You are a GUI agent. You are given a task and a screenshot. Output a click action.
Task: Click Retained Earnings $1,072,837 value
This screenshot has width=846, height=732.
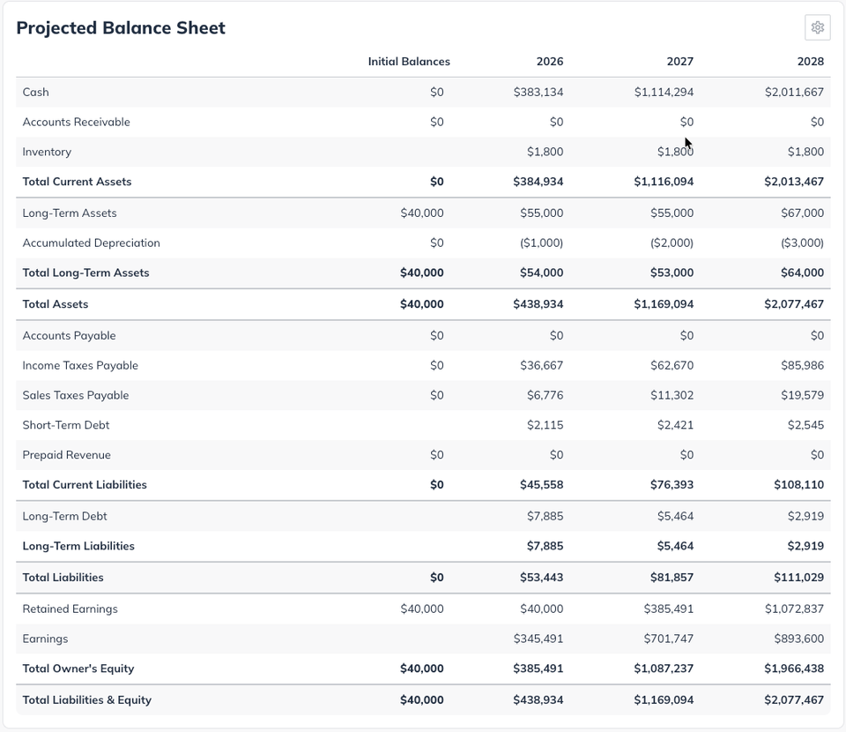[794, 609]
